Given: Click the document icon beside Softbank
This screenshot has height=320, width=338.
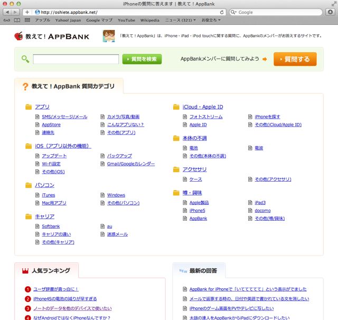Looking at the screenshot, I should point(37,226).
